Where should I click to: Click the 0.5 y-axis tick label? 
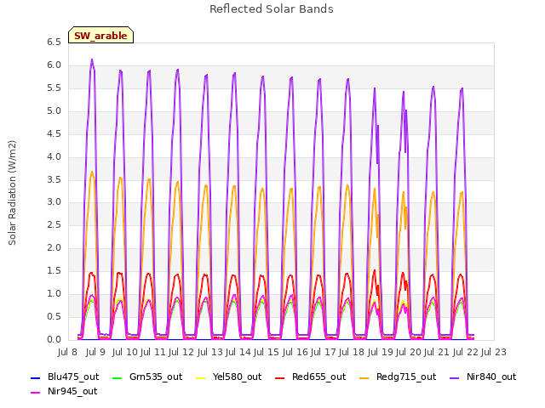(54, 316)
